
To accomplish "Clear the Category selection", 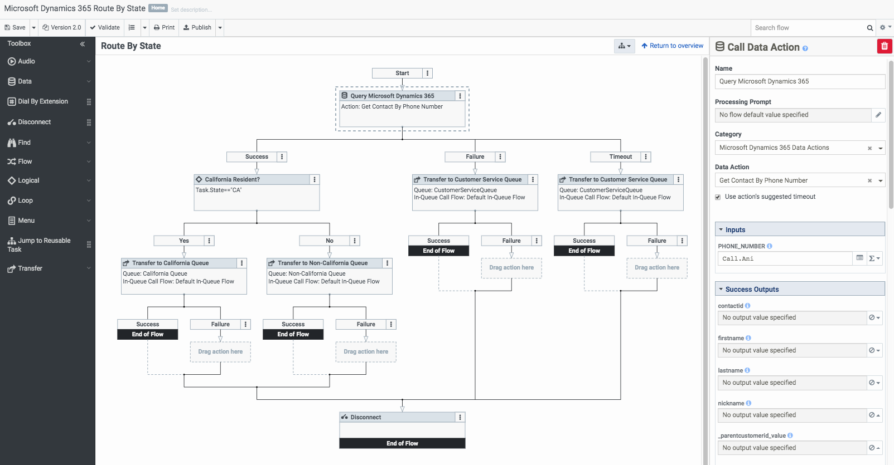I will (x=869, y=148).
